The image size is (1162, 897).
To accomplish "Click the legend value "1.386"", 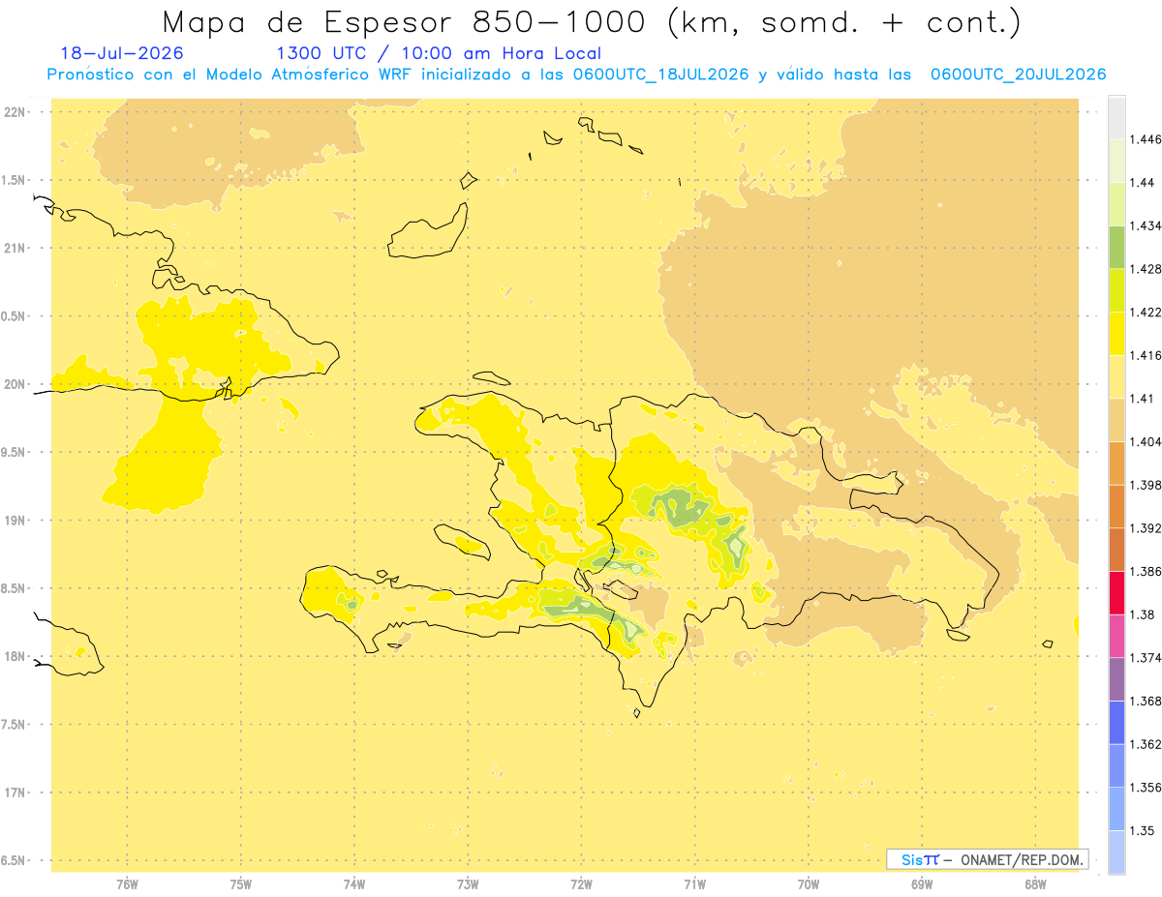I will click(x=1146, y=571).
